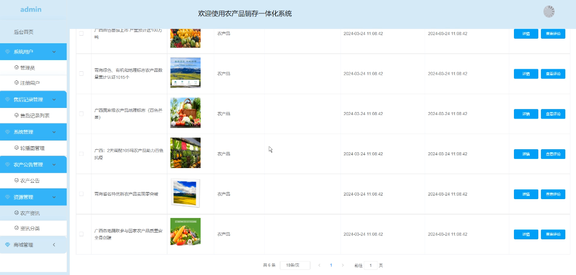Collapse the 资源管理 group chevron
Viewport: 576px width, 275px height.
tap(54, 197)
